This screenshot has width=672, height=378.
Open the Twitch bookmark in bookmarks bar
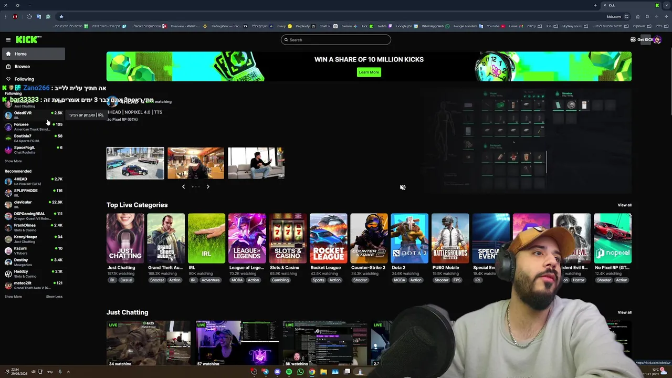[385, 26]
